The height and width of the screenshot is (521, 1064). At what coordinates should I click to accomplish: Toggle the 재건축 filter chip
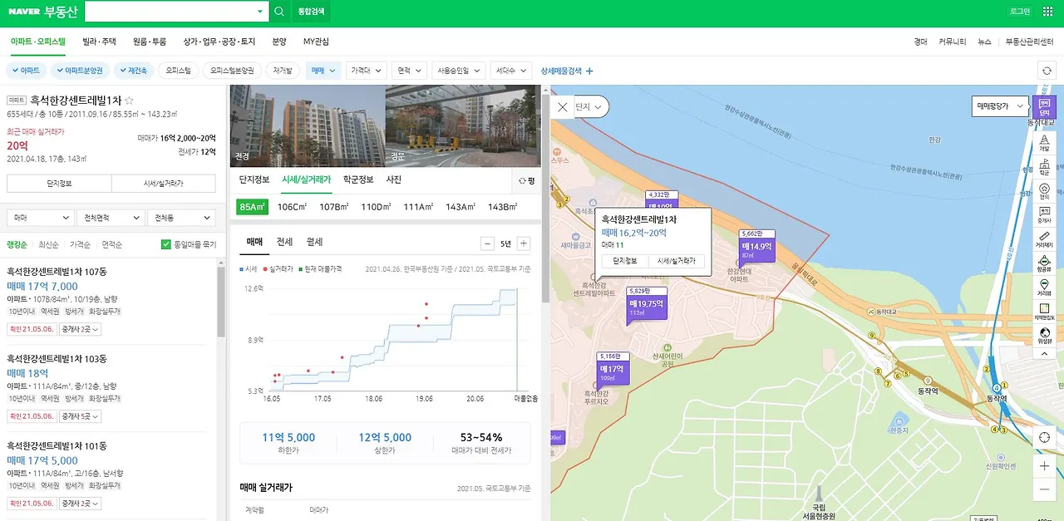coord(133,71)
